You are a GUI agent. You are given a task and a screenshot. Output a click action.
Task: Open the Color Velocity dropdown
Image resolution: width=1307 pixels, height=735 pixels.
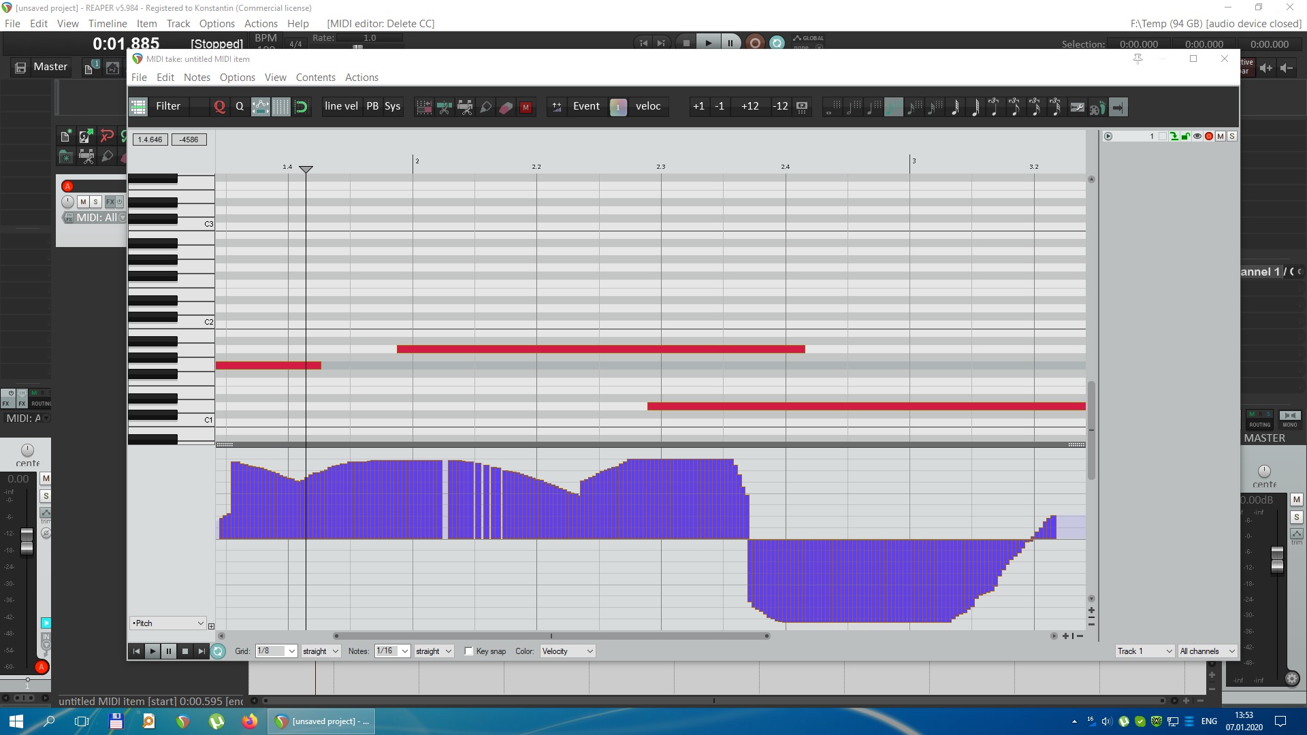point(567,651)
